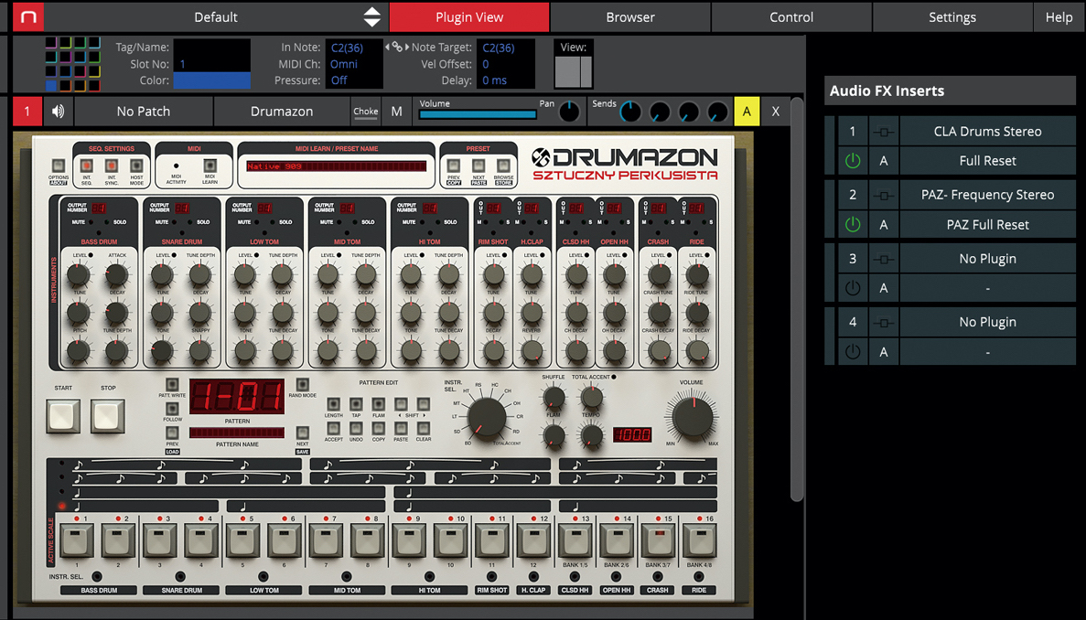Click the Length button in Pattern Edit
This screenshot has width=1086, height=620.
point(333,404)
